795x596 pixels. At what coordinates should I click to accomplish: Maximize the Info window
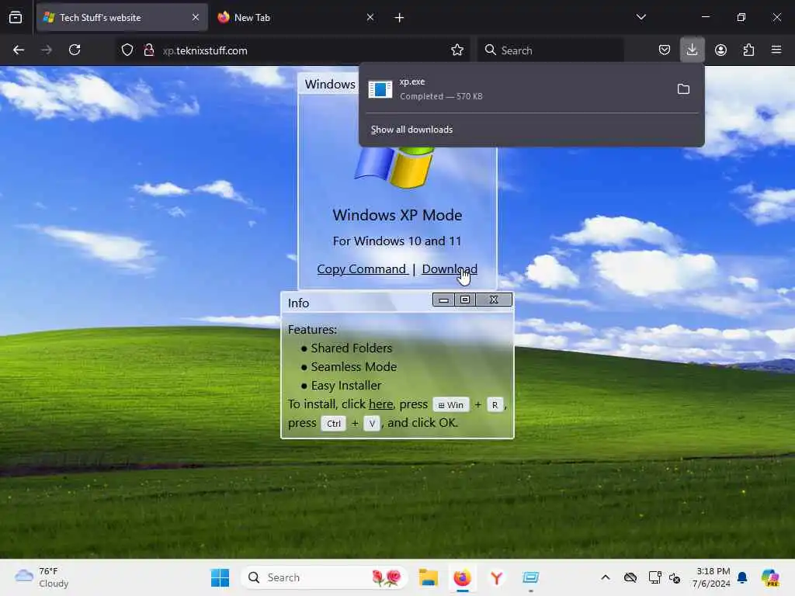465,300
